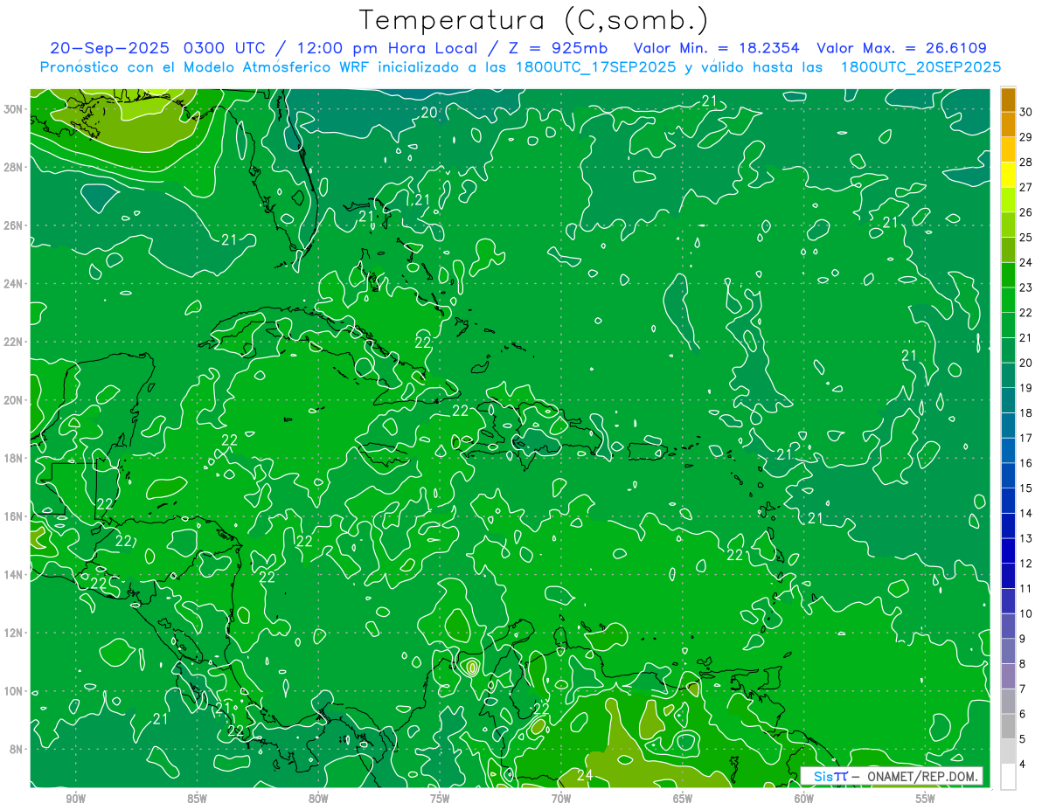Click the 75W longitude axis label

coord(440,799)
